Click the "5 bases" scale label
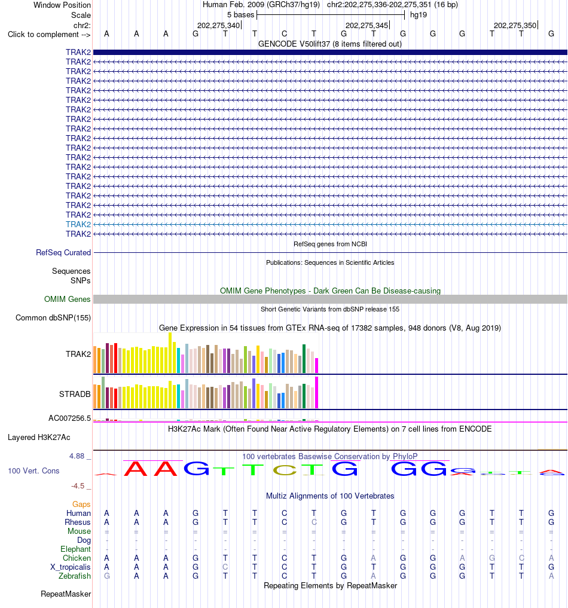 [240, 15]
